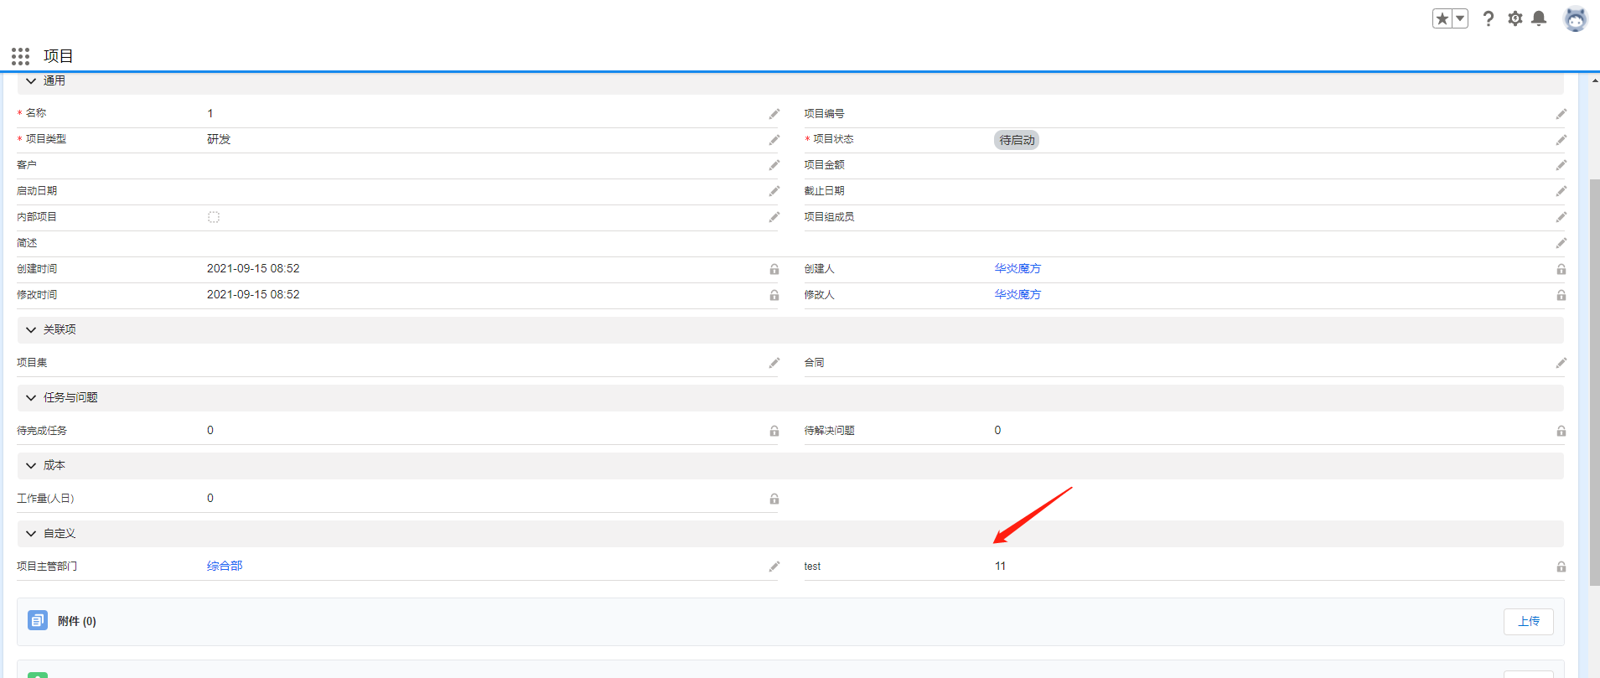Click the 修改时间 lock icon
This screenshot has height=678, width=1600.
pos(774,295)
